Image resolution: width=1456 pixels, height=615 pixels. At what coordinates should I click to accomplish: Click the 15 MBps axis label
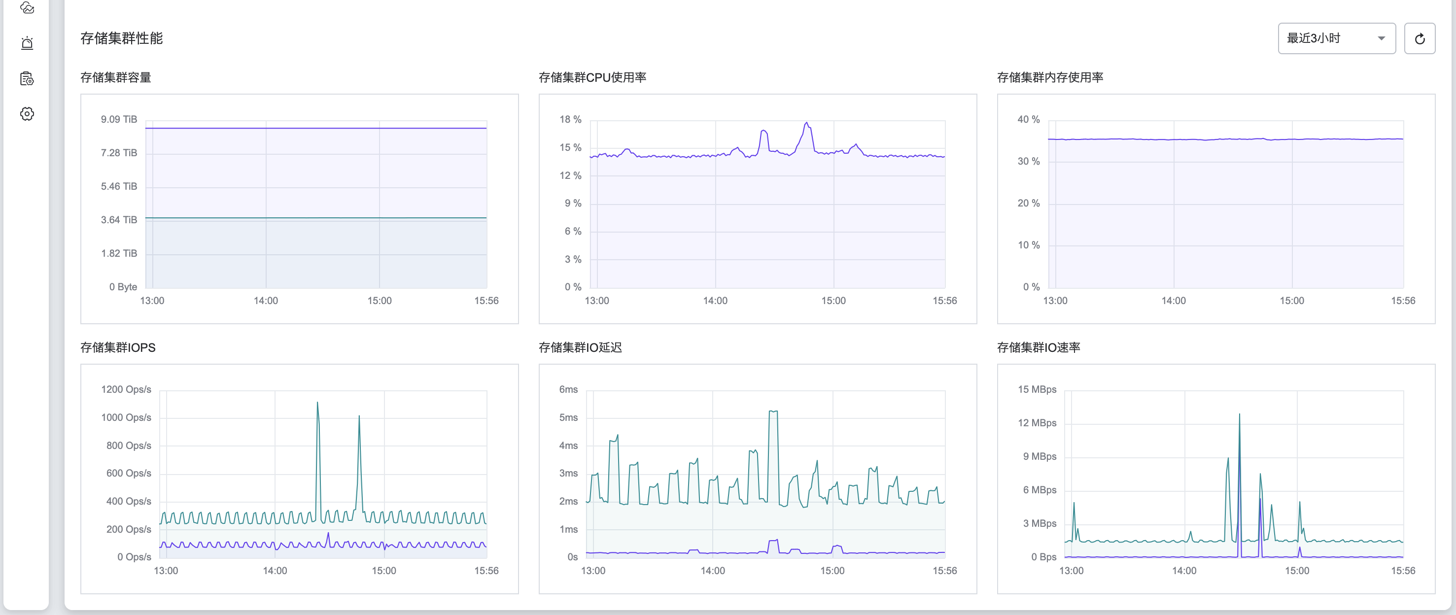(1037, 390)
